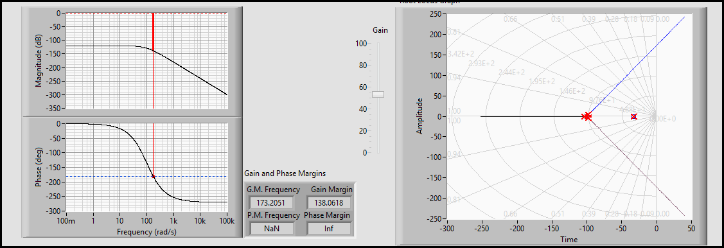The height and width of the screenshot is (248, 724).
Task: Click the blue root locus branch line
Action: (637, 66)
